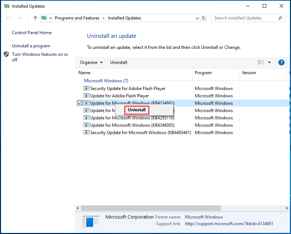Click the horizontal scrollbar thumb
This screenshot has height=234, width=291.
151,208
